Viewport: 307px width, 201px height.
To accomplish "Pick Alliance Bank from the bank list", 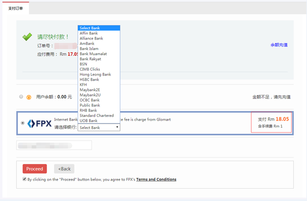I will (x=99, y=38).
